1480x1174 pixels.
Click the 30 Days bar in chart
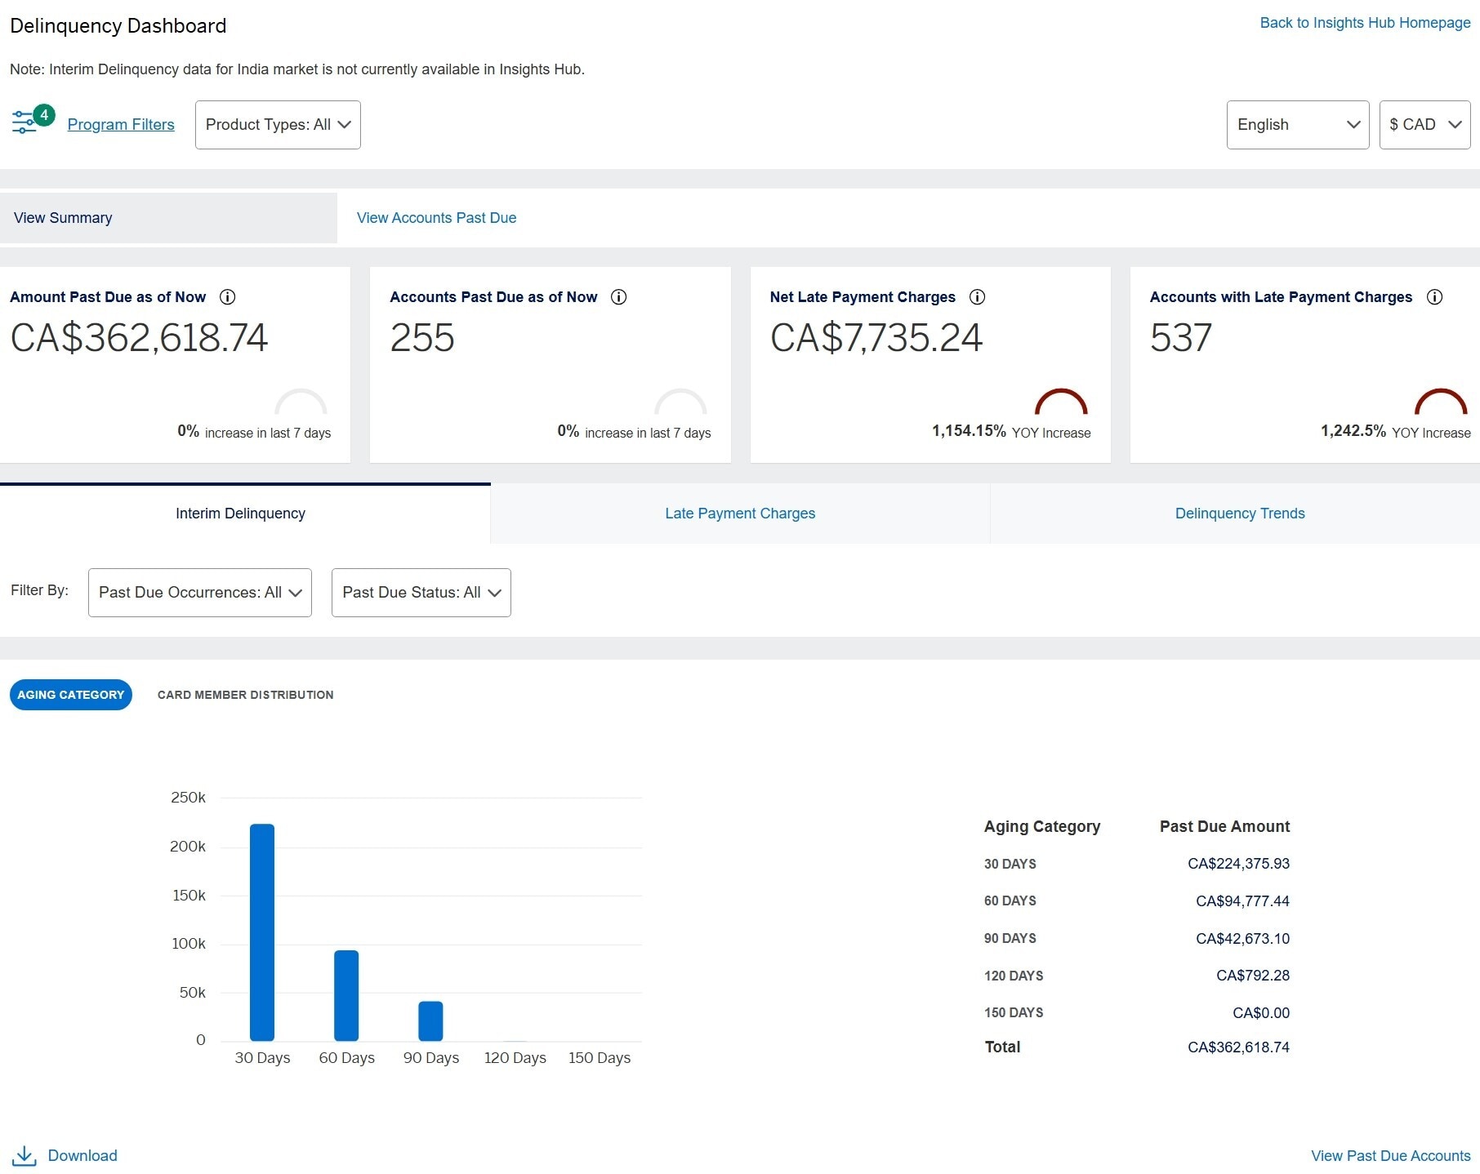pyautogui.click(x=262, y=931)
